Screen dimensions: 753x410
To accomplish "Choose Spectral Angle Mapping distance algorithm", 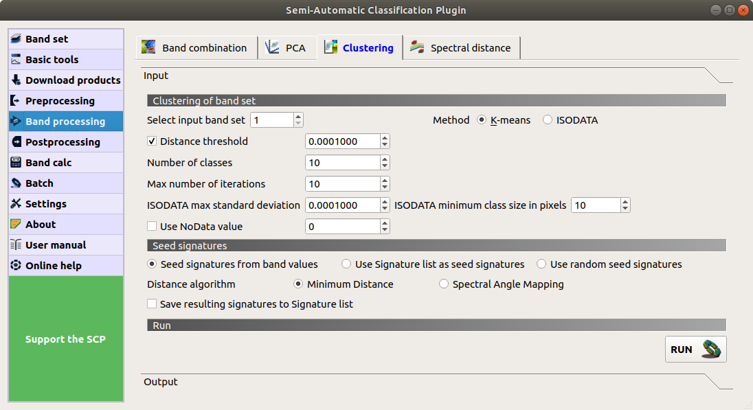I will point(444,284).
